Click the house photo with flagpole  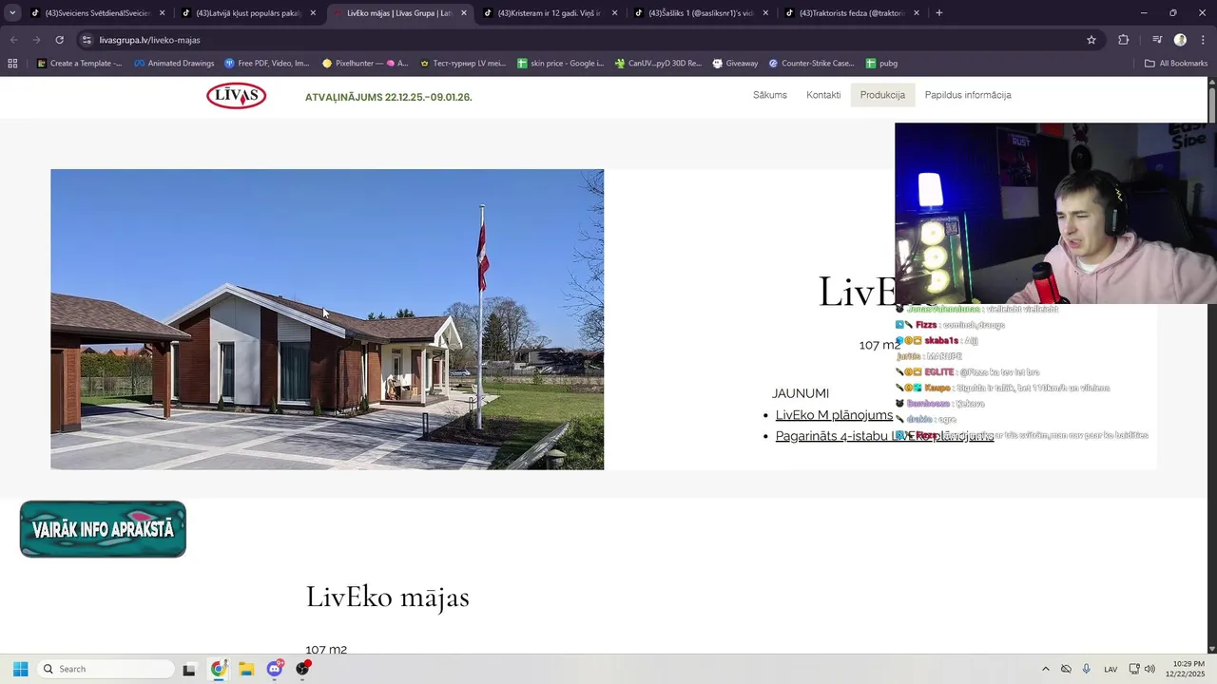tap(327, 319)
